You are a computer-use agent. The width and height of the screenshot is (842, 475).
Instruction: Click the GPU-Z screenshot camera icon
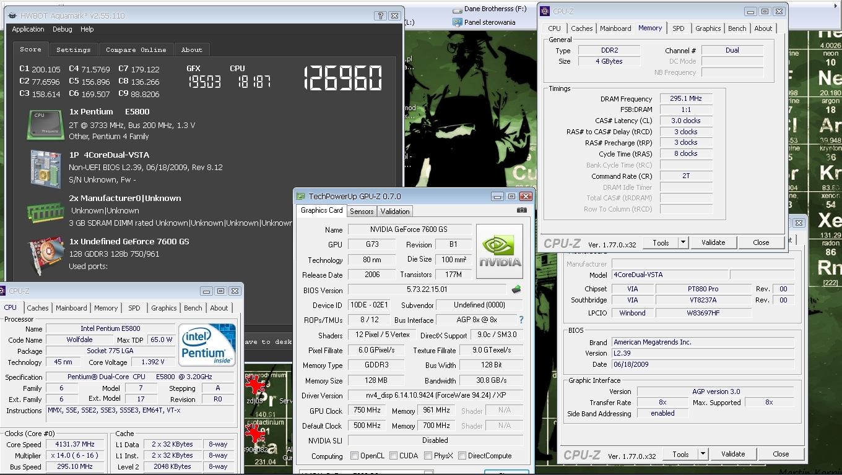(x=521, y=210)
